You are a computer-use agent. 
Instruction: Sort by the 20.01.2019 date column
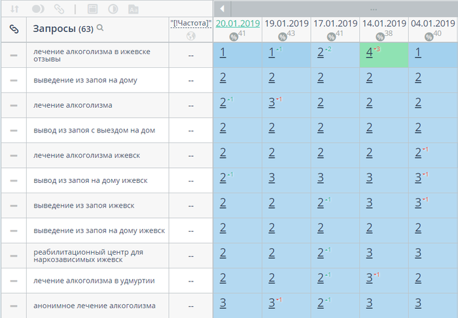coord(237,23)
